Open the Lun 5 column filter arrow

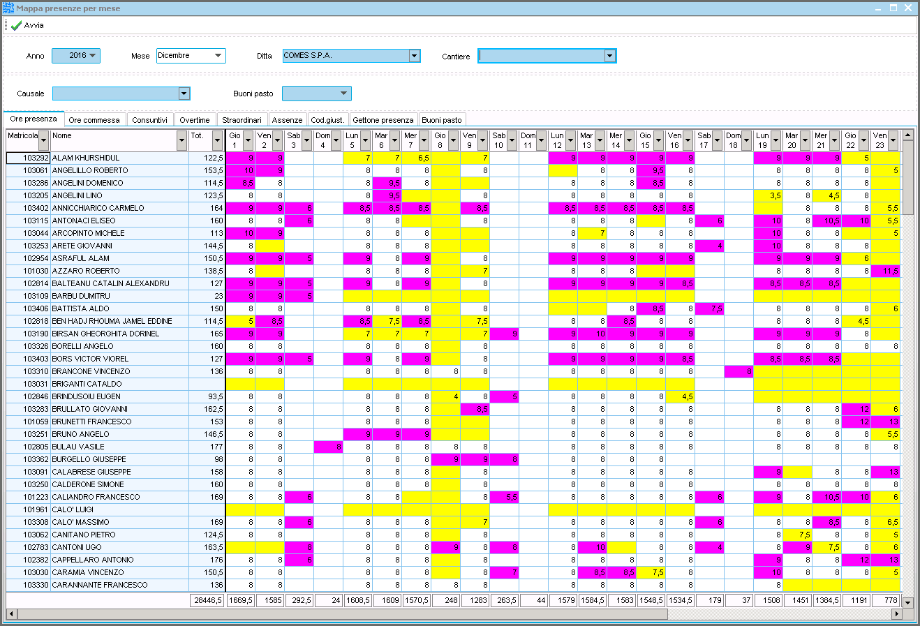[x=365, y=140]
